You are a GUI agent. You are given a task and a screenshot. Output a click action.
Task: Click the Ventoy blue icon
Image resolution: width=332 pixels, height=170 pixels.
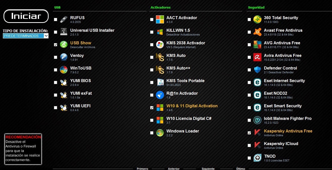tap(64, 57)
